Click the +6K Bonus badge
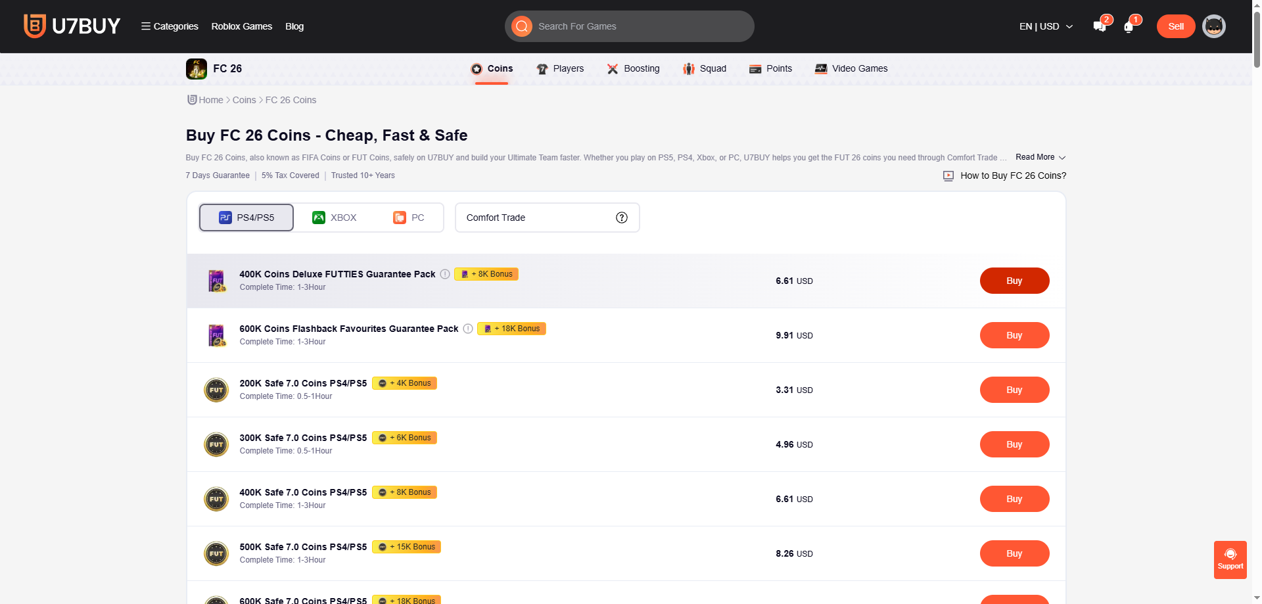Viewport: 1262px width, 604px height. point(404,438)
